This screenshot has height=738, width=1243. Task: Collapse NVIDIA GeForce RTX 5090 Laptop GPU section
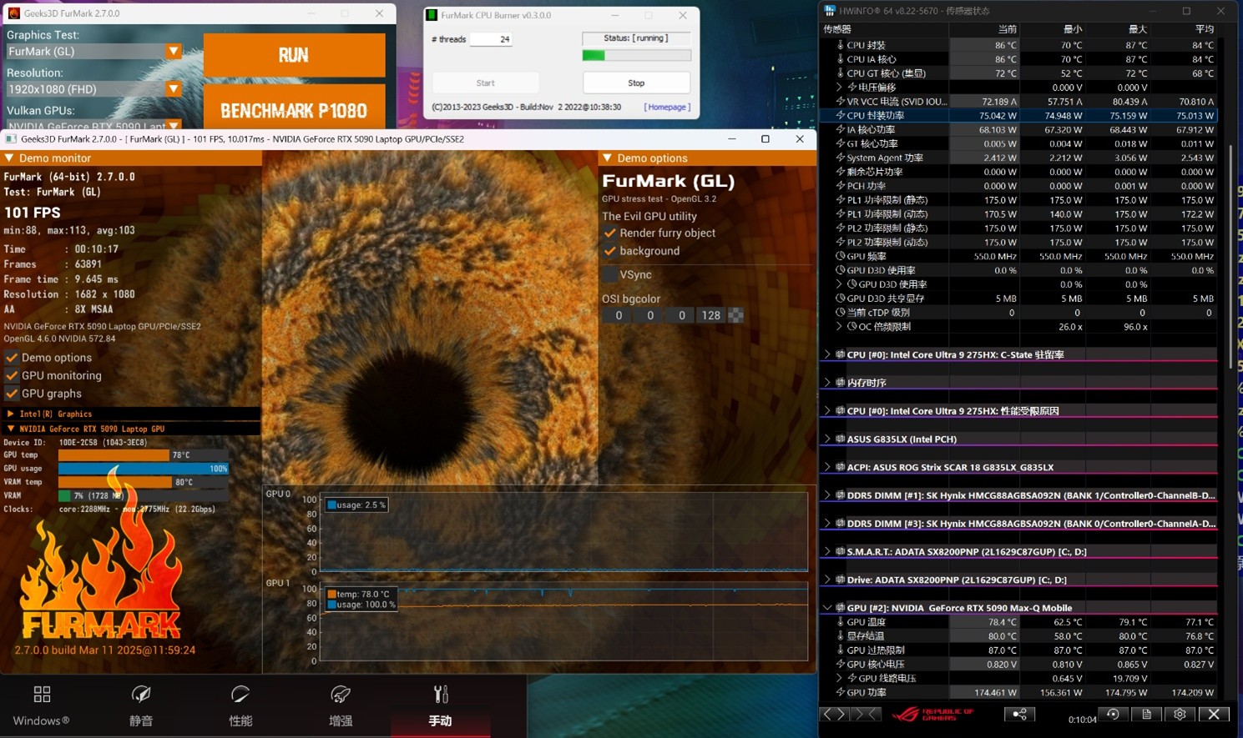click(10, 429)
